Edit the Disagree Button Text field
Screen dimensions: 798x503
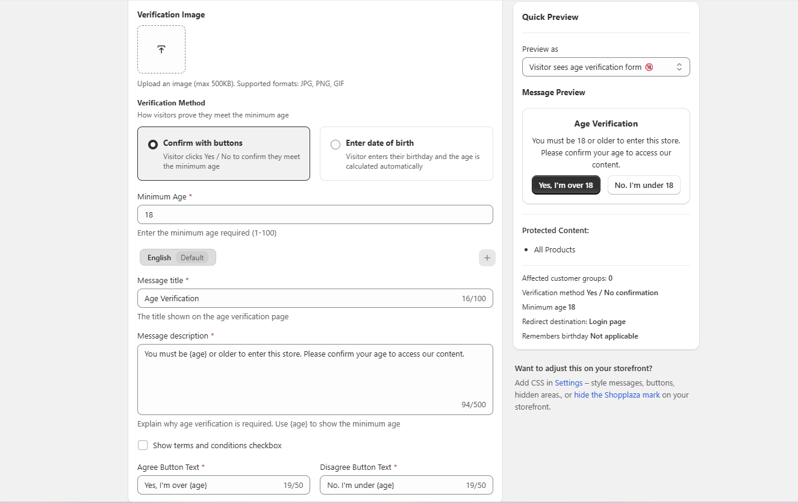(x=407, y=485)
